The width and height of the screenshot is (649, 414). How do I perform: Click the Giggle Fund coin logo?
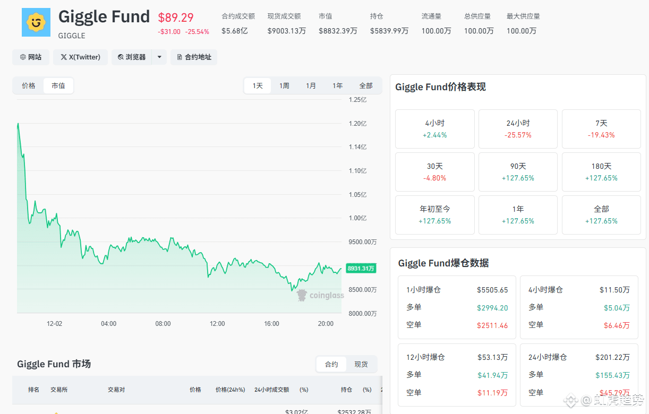36,22
